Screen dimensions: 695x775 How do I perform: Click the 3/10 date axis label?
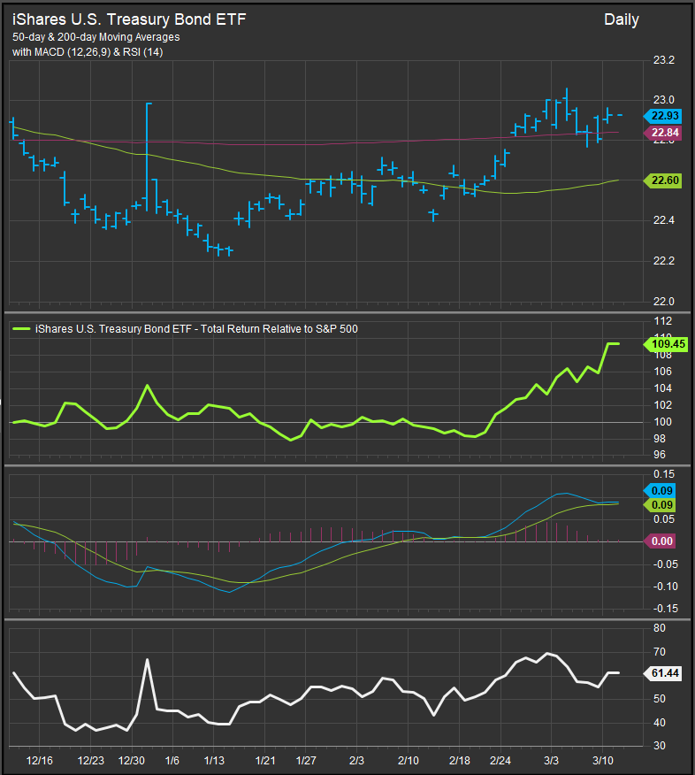click(x=603, y=760)
